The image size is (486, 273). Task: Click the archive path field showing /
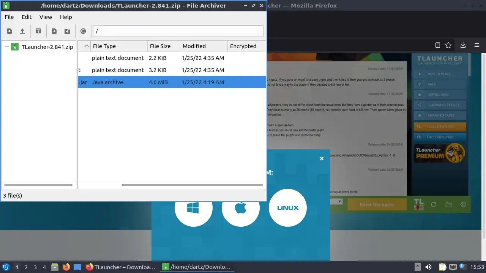pos(178,31)
